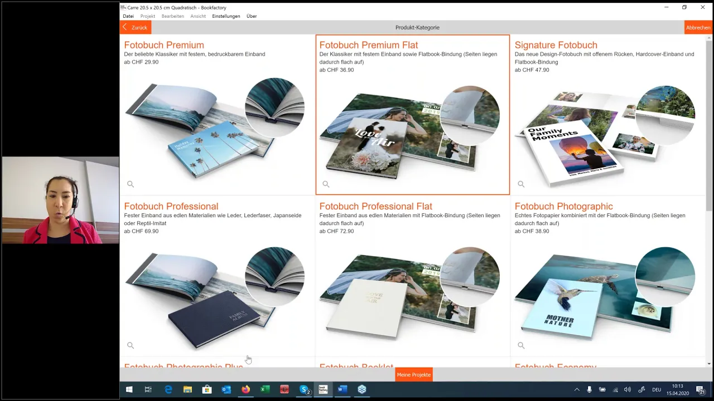Select the Signature Fotobuch title
This screenshot has width=714, height=401.
click(556, 45)
